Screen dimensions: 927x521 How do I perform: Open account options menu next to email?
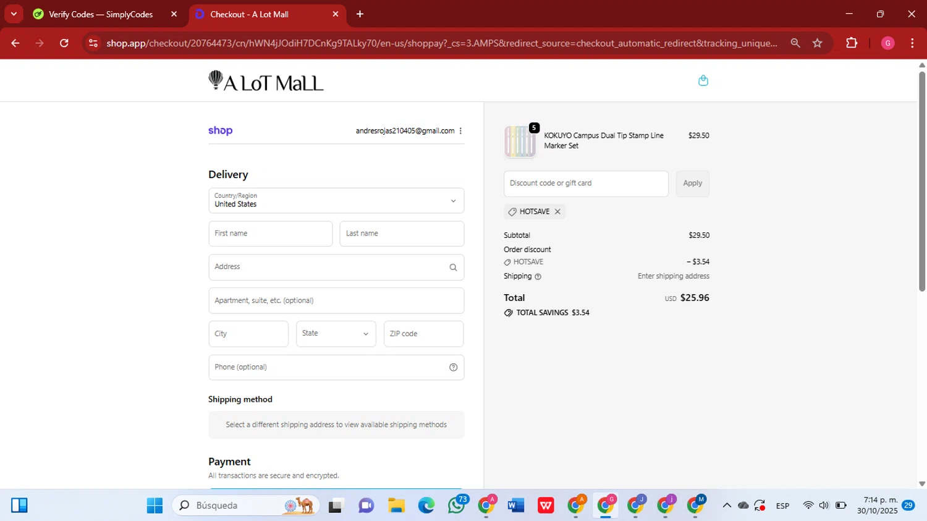pyautogui.click(x=460, y=131)
